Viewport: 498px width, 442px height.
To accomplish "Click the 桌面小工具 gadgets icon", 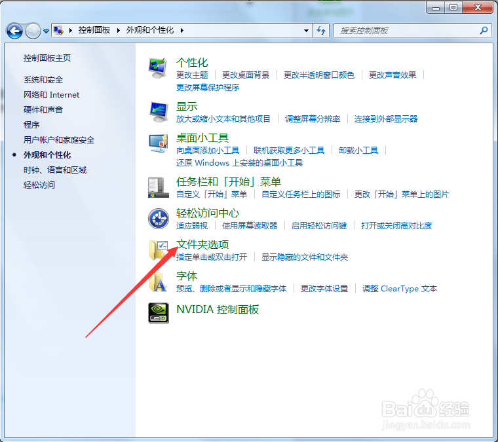I will click(158, 143).
